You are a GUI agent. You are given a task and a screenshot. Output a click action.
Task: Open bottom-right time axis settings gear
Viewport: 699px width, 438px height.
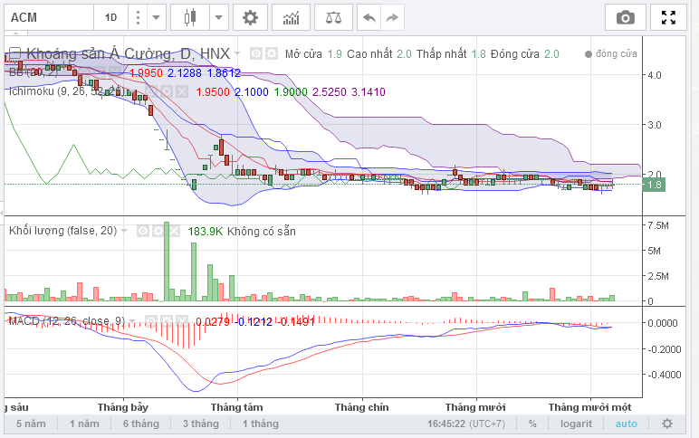[x=667, y=424]
